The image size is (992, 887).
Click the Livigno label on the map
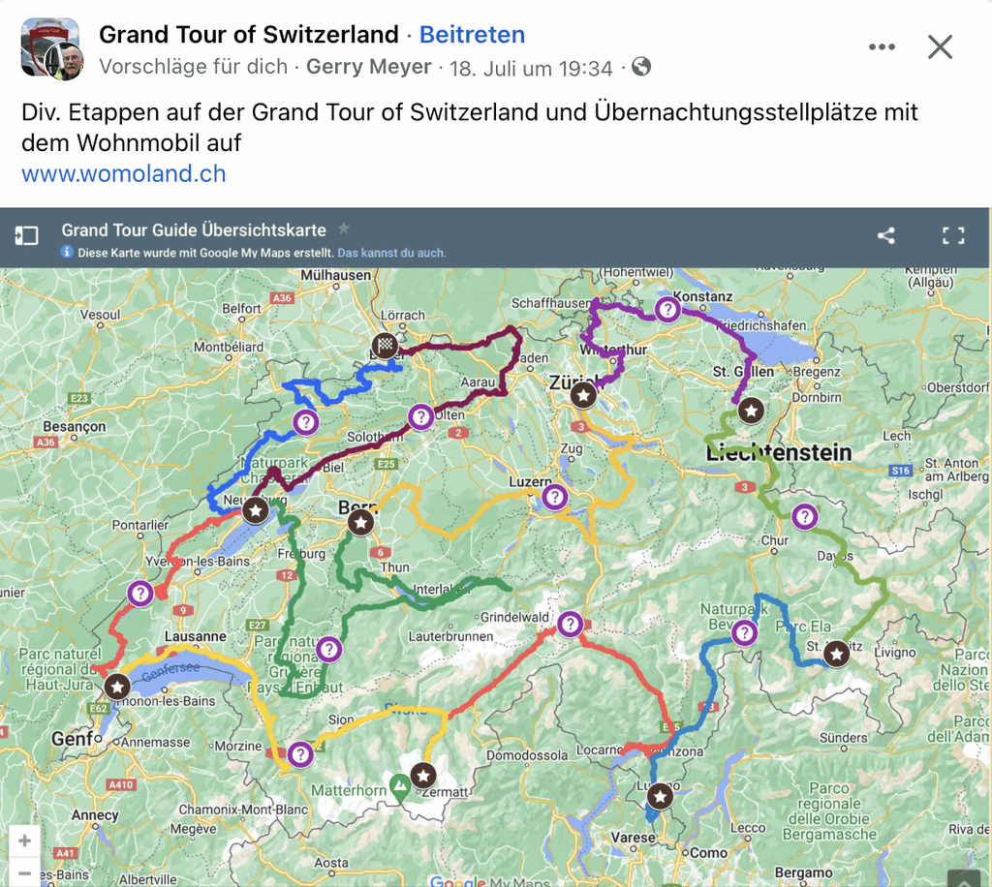895,652
